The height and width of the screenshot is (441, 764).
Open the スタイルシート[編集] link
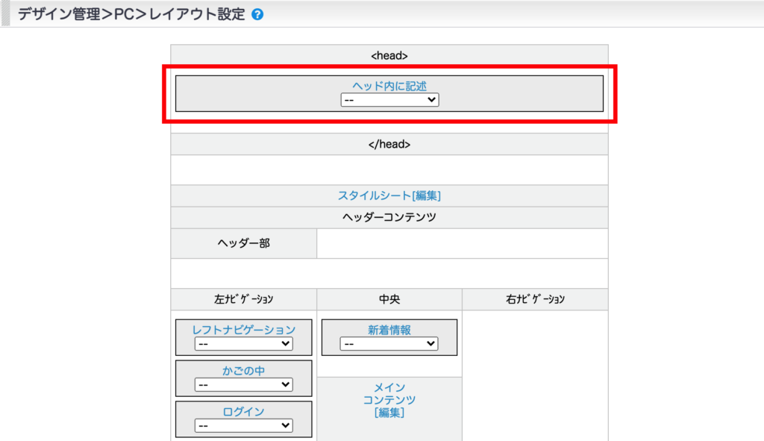point(389,196)
